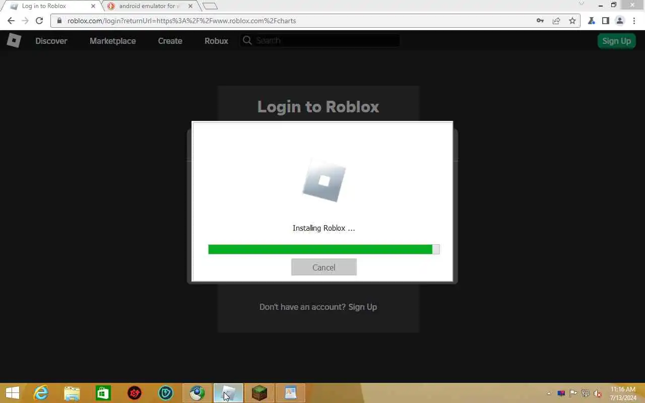645x403 pixels.
Task: Open the Windows Start button
Action: tap(13, 393)
